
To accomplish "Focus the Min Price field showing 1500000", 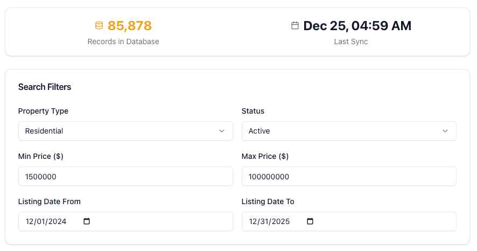I will 125,177.
